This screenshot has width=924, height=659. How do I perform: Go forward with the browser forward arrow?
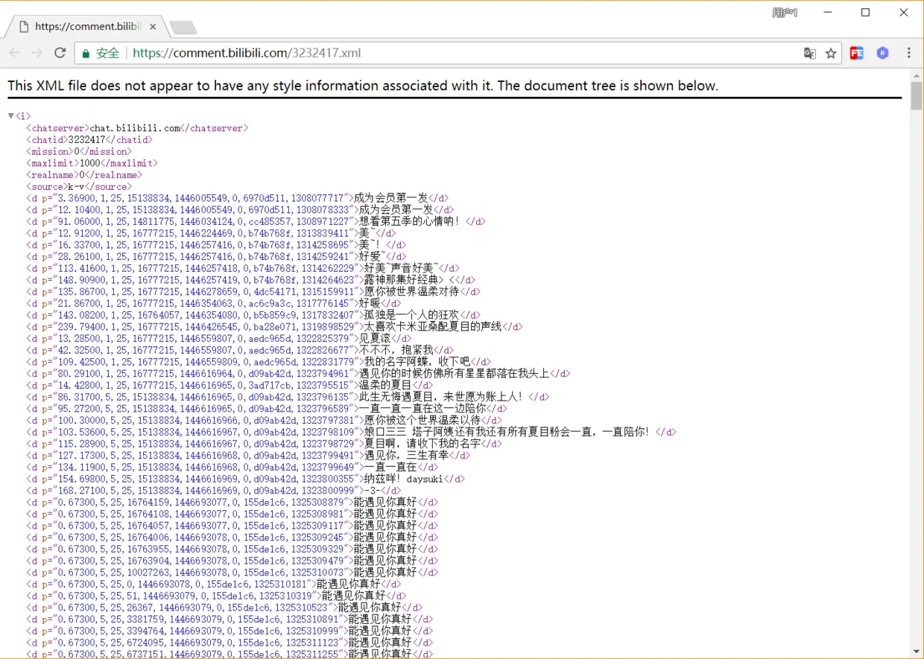tap(37, 53)
